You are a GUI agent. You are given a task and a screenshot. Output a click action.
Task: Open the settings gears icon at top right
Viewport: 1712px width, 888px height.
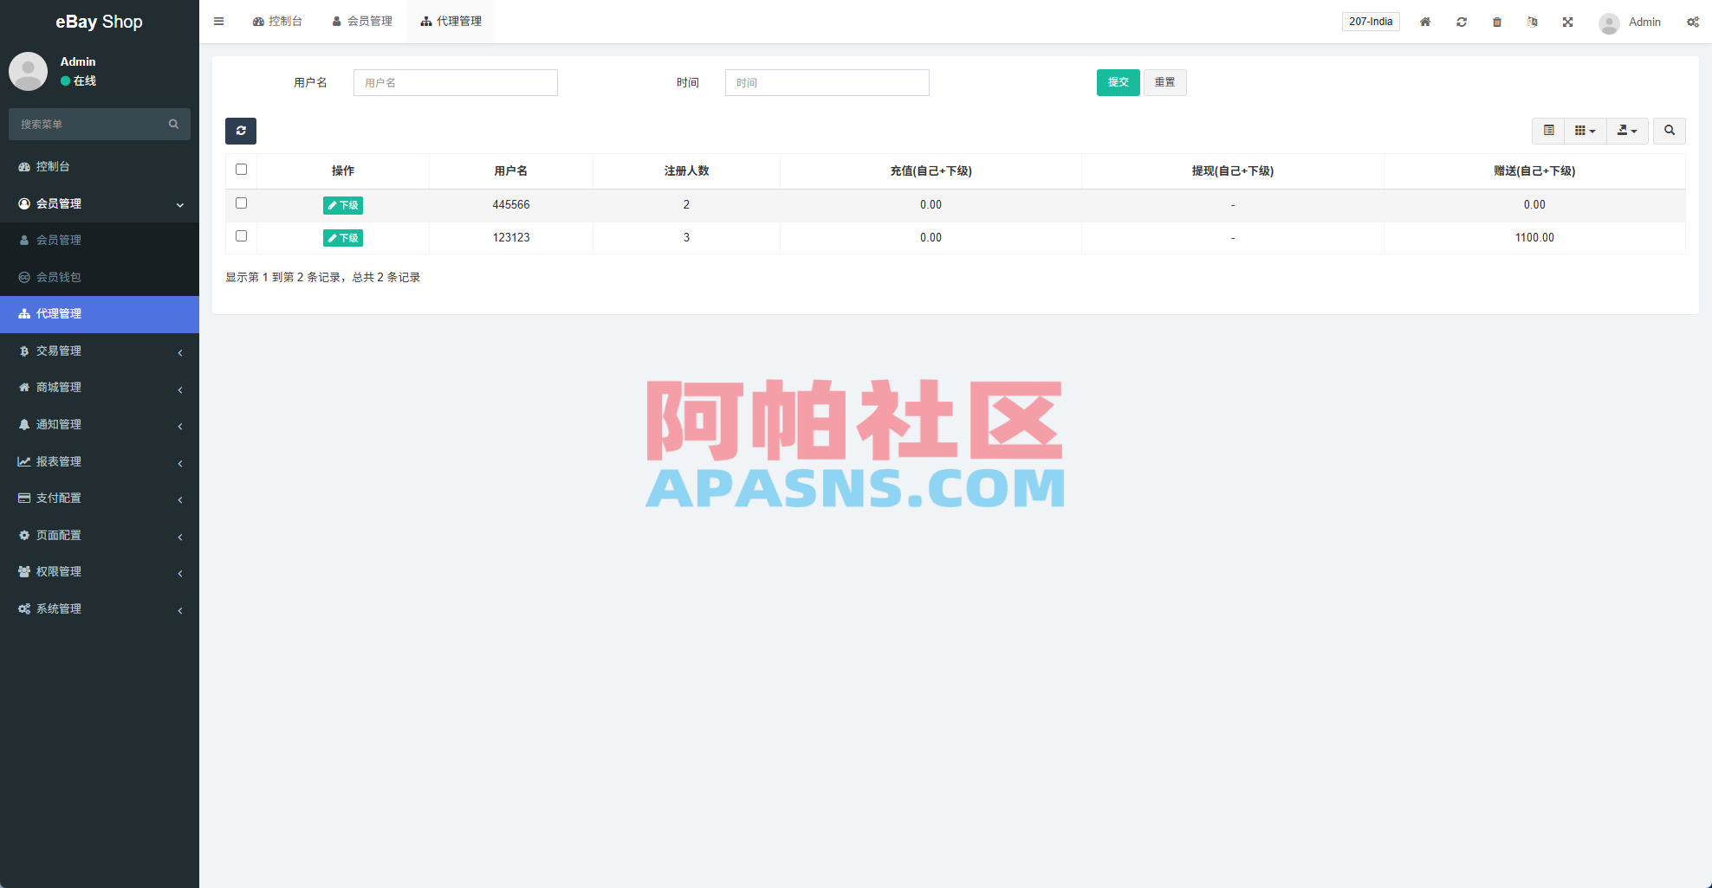tap(1693, 22)
